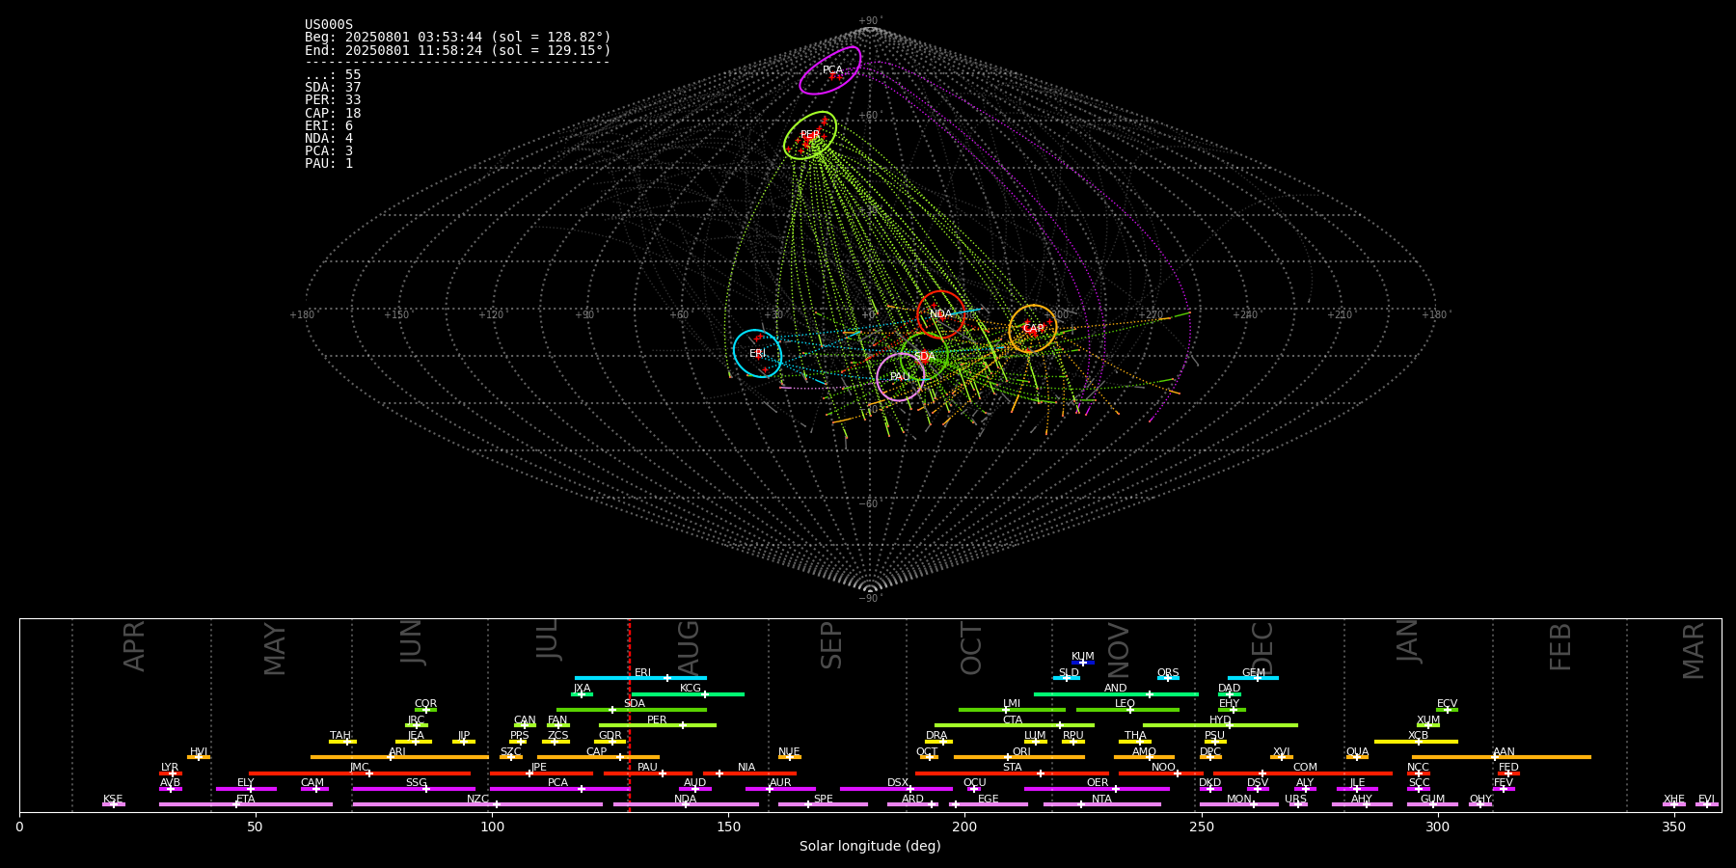Select the orange CAP radiant circle on map
The height and width of the screenshot is (868, 1736).
[x=1033, y=329]
